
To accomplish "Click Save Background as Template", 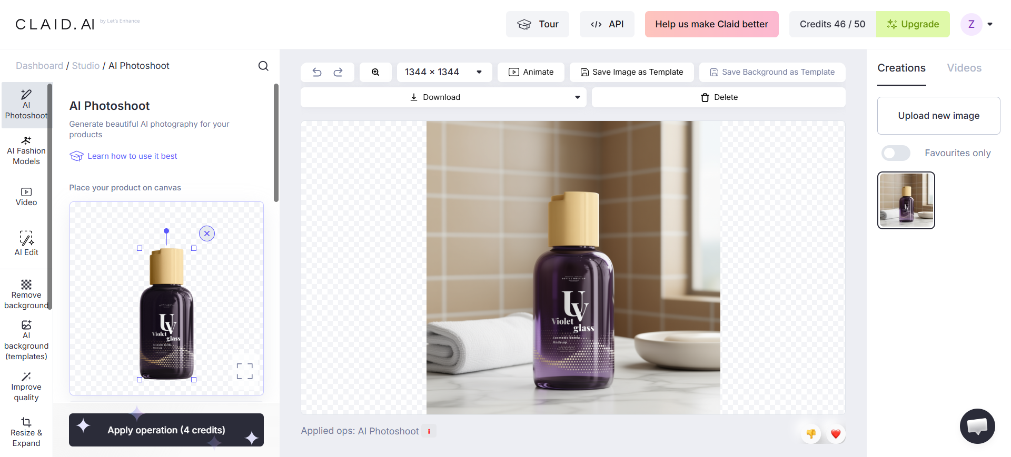I will (772, 72).
